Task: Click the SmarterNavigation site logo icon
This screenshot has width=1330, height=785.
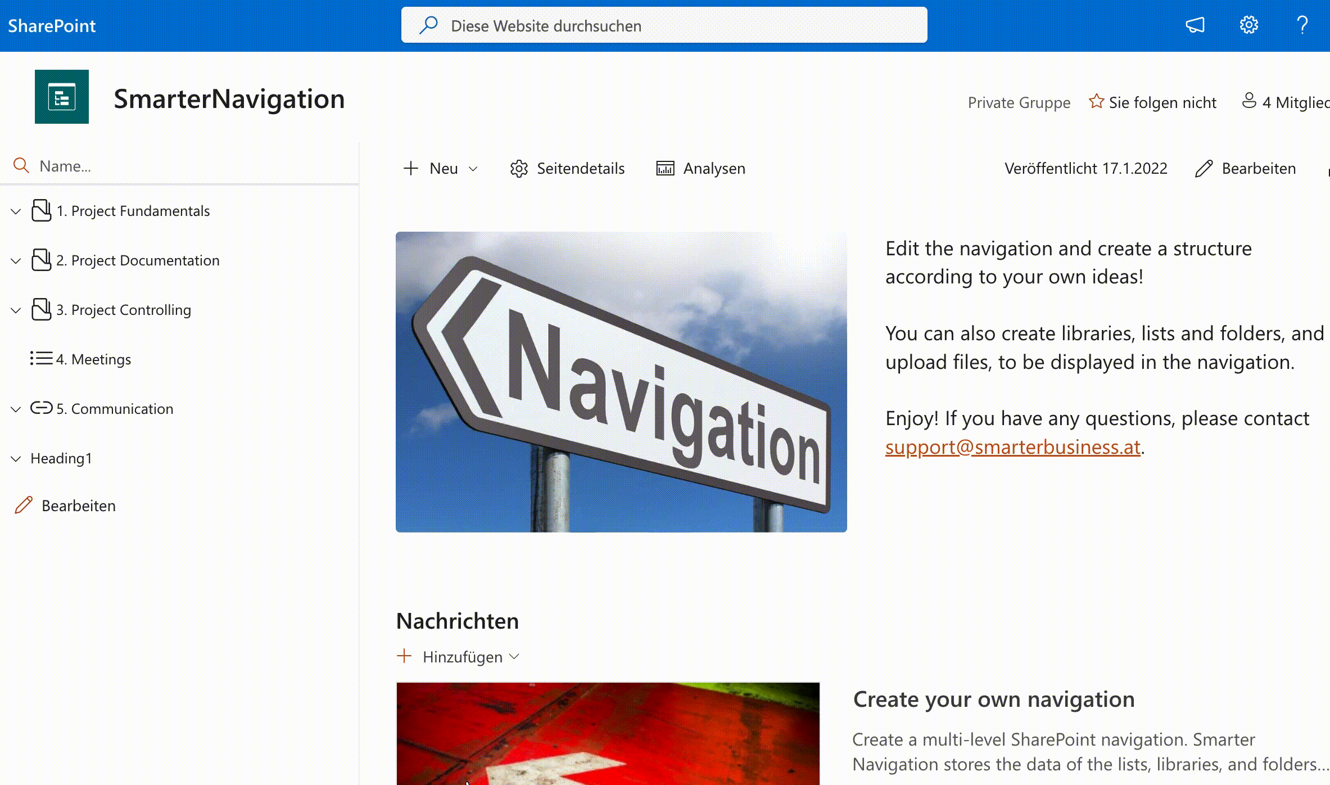Action: click(x=62, y=97)
